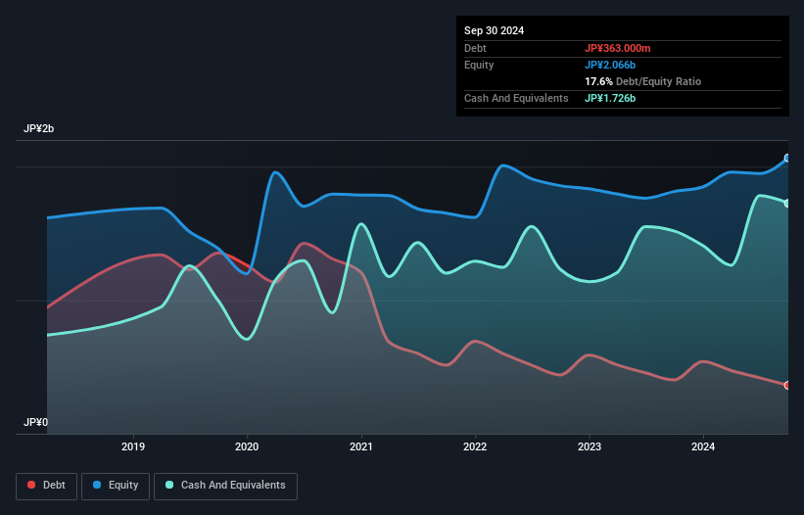Toggle the Cash And Equivalents legend button
Screen dimensions: 804x515
(225, 486)
